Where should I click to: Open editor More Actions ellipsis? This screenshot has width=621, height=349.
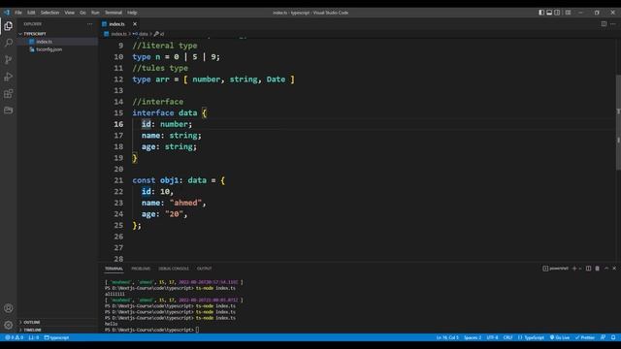point(613,23)
